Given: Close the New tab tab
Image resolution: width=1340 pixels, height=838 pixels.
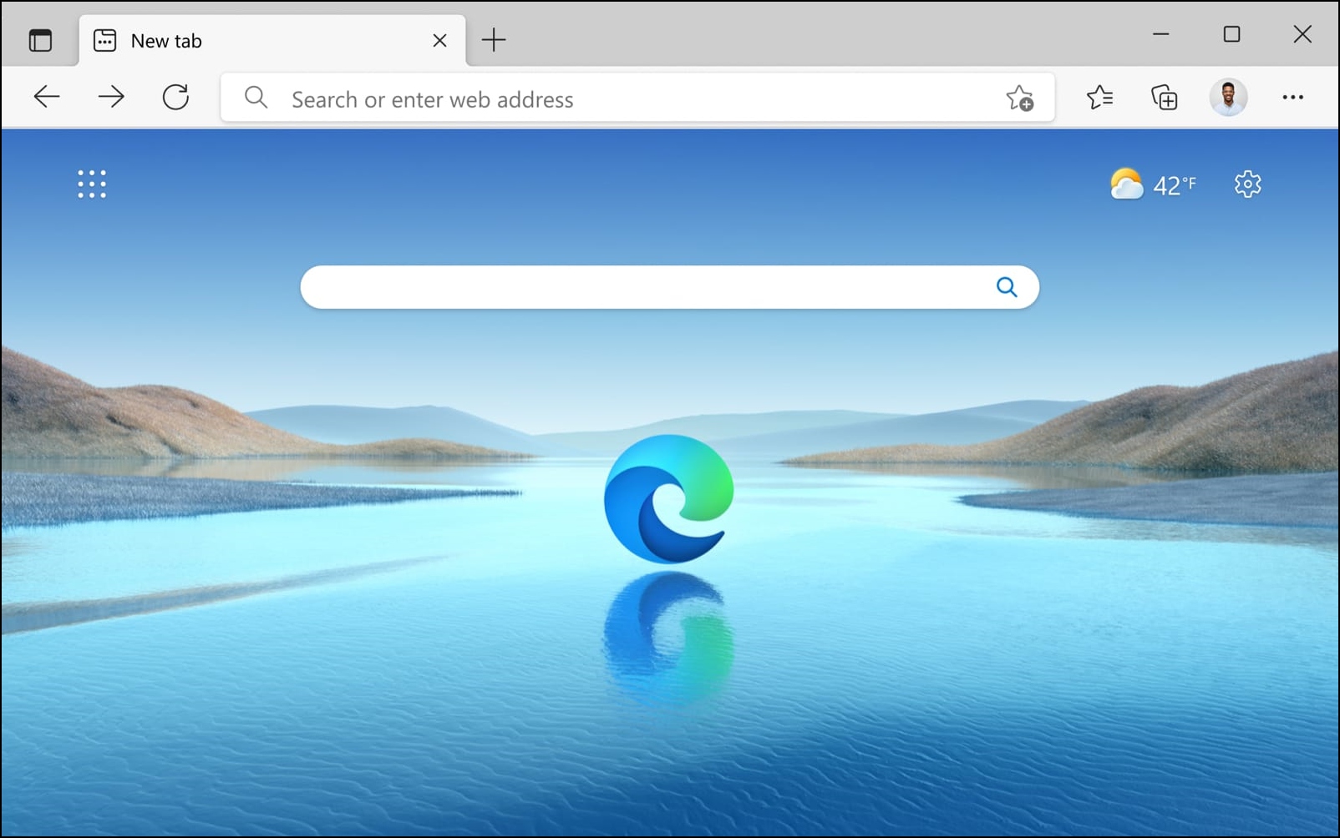Looking at the screenshot, I should pyautogui.click(x=439, y=40).
